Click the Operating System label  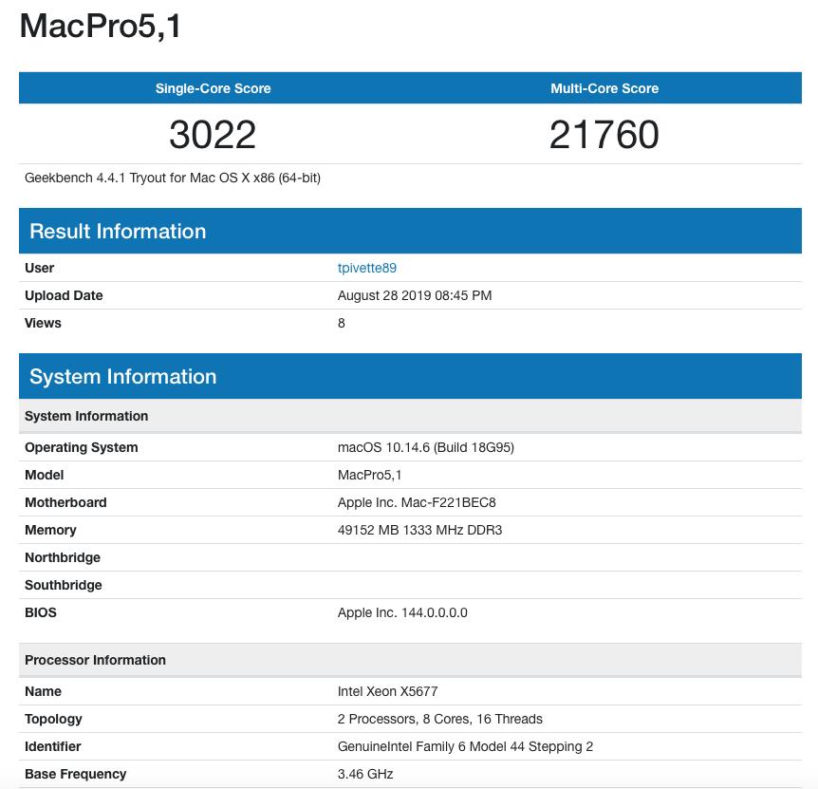[x=82, y=448]
